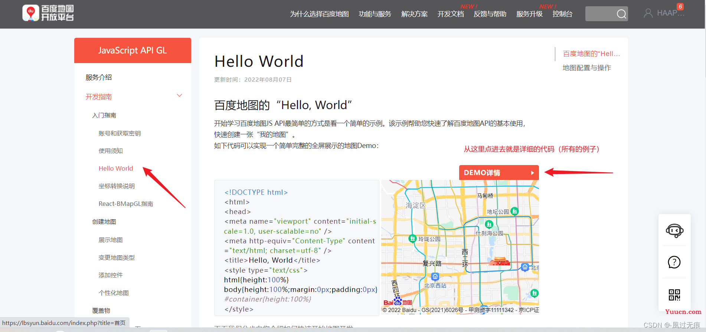Click the 更新时间 2022年08月07日 text
Screen dimensions: 706x332
click(x=253, y=80)
